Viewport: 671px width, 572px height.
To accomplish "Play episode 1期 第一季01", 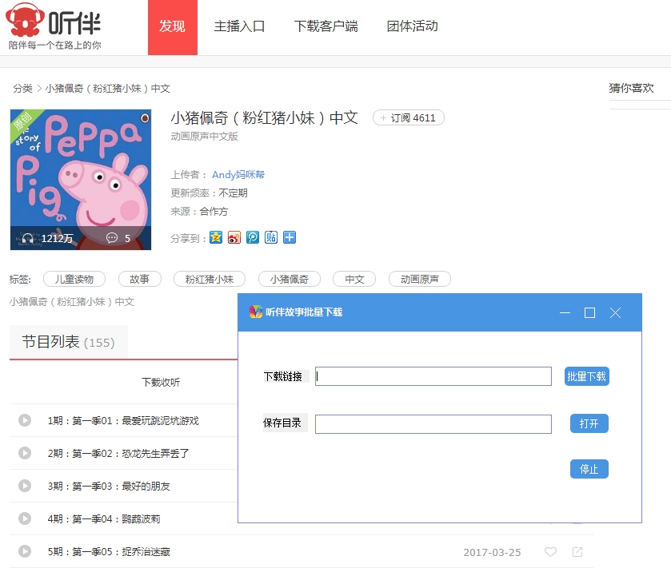I will click(25, 420).
